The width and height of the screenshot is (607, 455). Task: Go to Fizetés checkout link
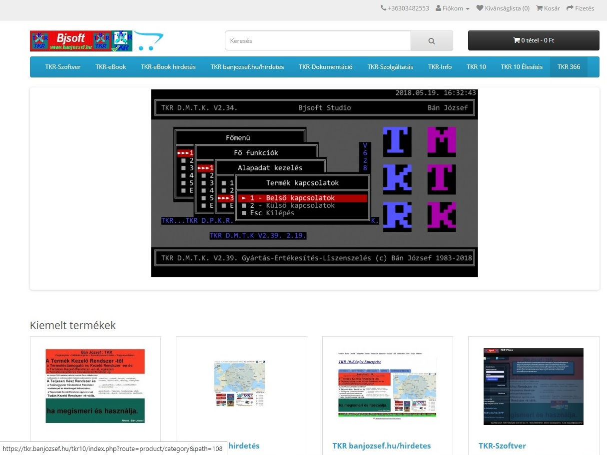581,8
